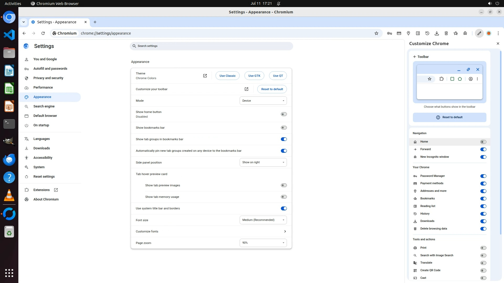The height and width of the screenshot is (283, 504).
Task: Click the Delete browsing data trash icon
Action: pos(446,33)
